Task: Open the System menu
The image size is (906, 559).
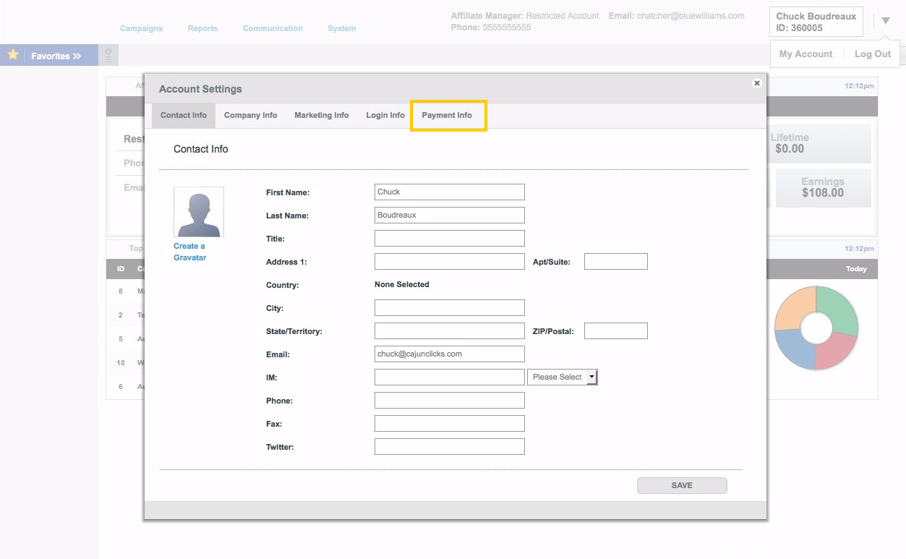Action: point(341,28)
